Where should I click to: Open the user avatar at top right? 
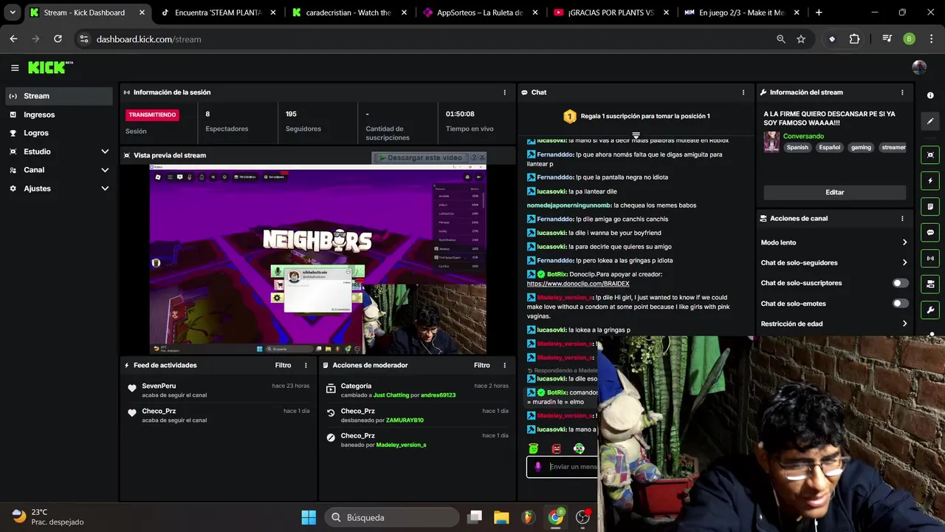[919, 67]
